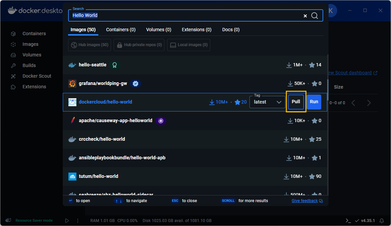Go to previous page of images table

(x=353, y=103)
